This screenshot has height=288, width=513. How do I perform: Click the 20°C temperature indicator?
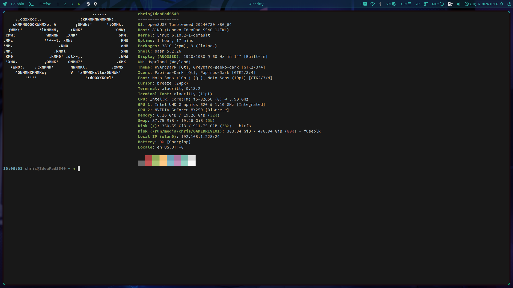coord(422,4)
